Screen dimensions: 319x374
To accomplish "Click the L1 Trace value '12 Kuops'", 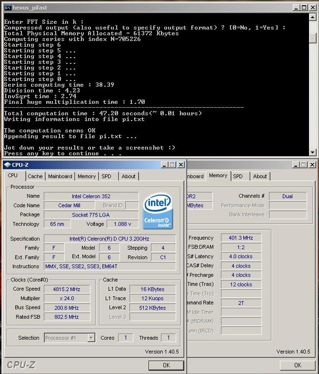I will (152, 298).
